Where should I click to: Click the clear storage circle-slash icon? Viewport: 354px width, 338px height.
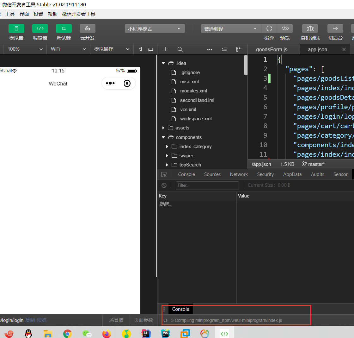click(x=164, y=185)
